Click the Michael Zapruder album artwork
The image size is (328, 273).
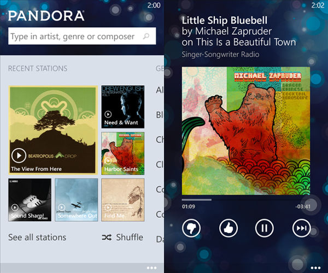(246, 130)
